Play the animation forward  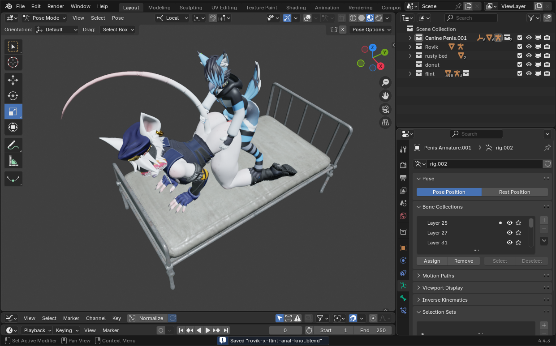coord(207,330)
